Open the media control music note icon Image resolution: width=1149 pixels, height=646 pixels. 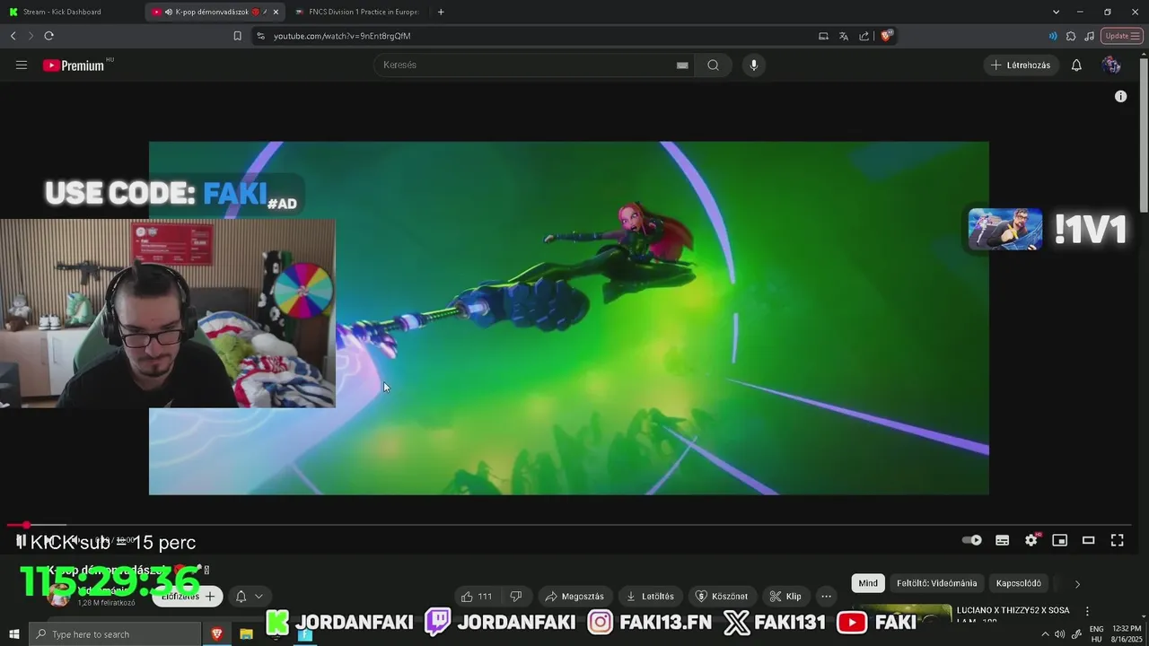1090,36
